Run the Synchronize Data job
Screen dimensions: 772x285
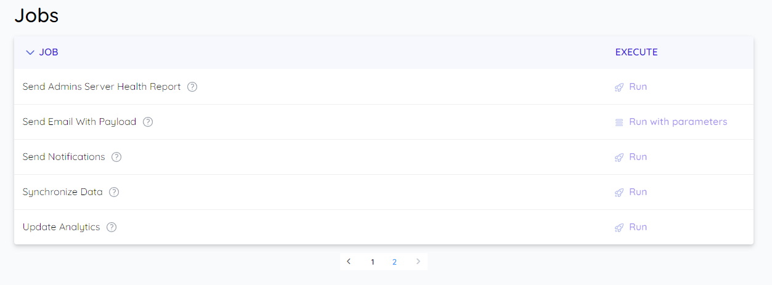click(631, 192)
